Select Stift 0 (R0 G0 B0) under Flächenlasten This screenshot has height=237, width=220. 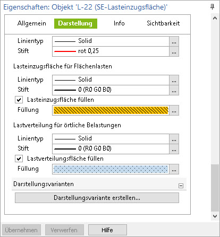click(x=111, y=90)
